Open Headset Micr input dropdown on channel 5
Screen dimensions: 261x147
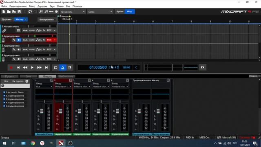coord(120,87)
